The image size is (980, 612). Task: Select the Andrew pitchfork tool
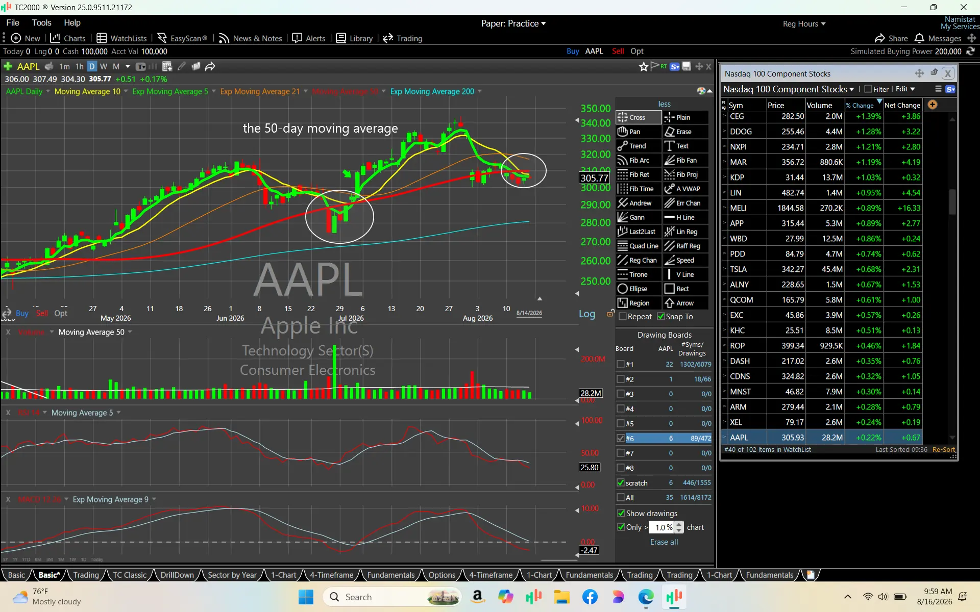639,203
